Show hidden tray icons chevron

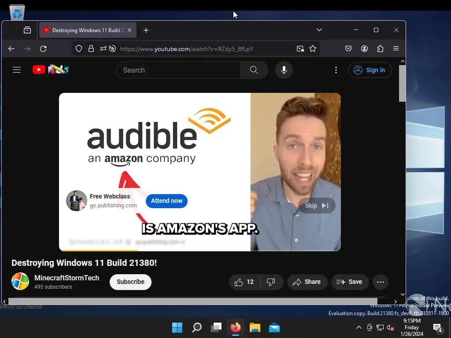[359, 327]
